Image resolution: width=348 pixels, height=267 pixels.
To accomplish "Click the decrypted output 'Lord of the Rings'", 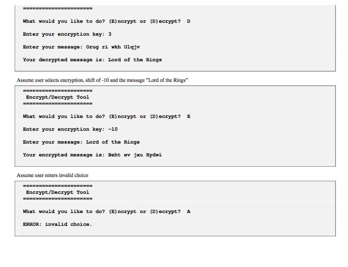I will tap(135, 60).
